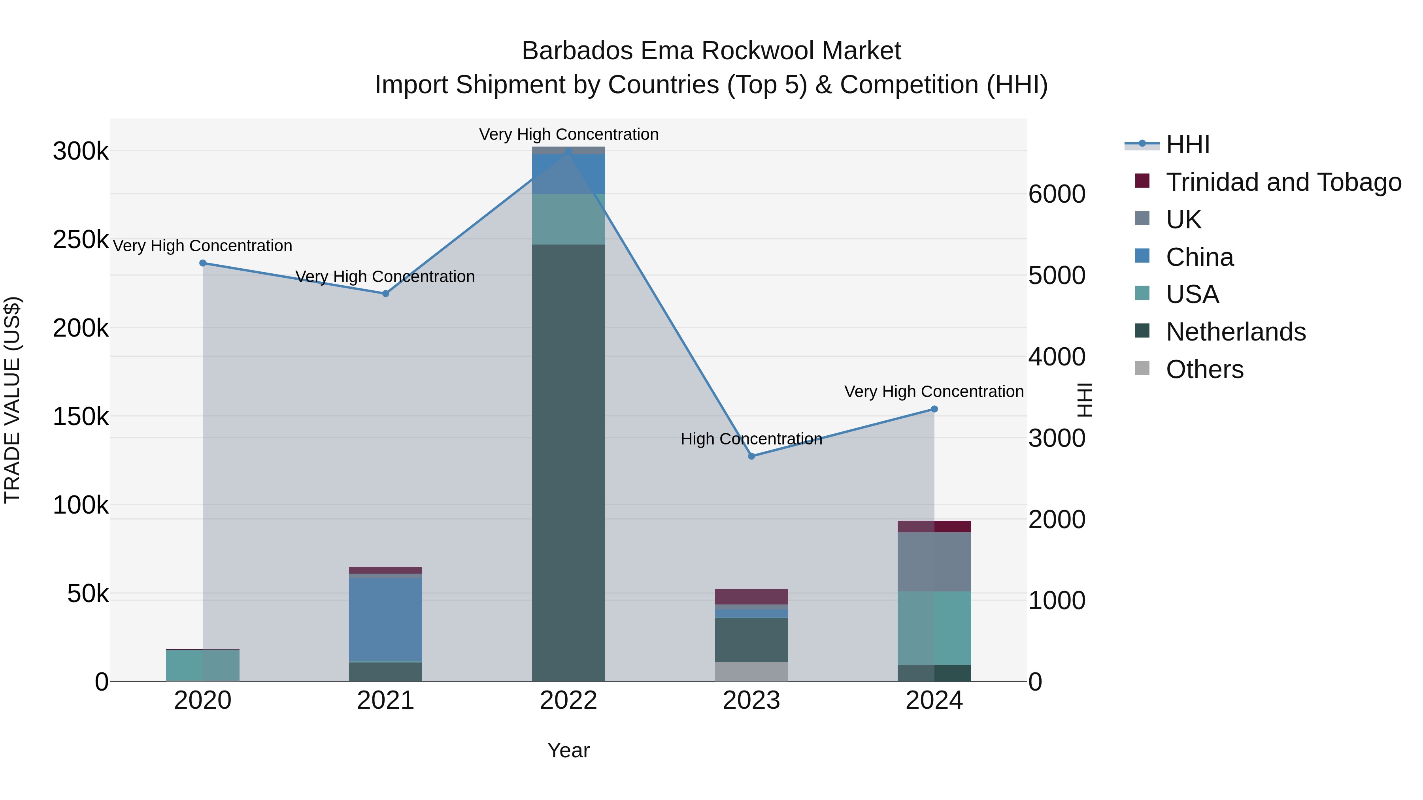Toggle the Others legend entry

point(1189,369)
